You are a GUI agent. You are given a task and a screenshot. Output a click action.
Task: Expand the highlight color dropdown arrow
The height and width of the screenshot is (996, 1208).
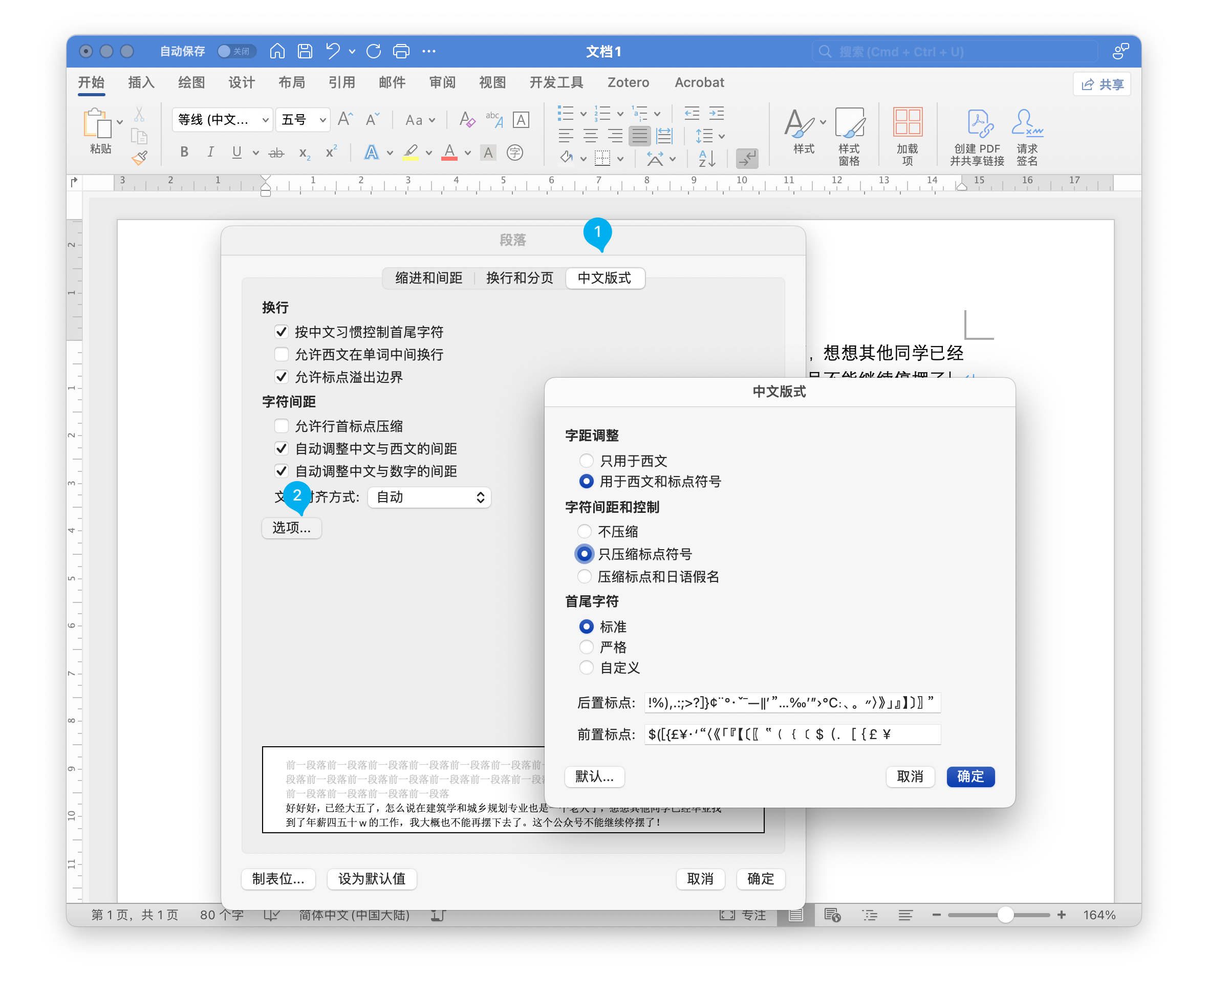pos(428,153)
